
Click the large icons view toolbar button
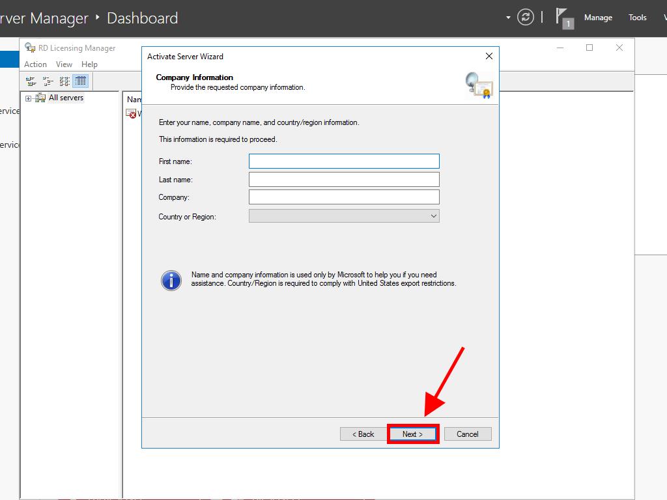(30, 81)
